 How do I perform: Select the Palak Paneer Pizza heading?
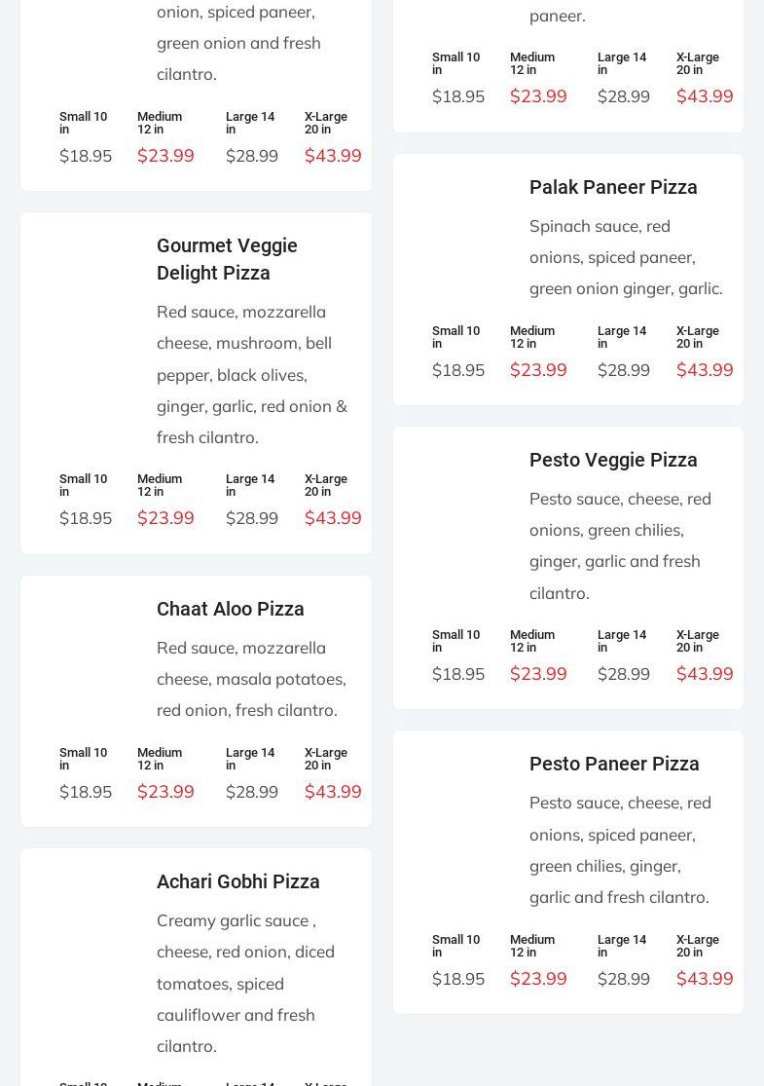tap(613, 187)
